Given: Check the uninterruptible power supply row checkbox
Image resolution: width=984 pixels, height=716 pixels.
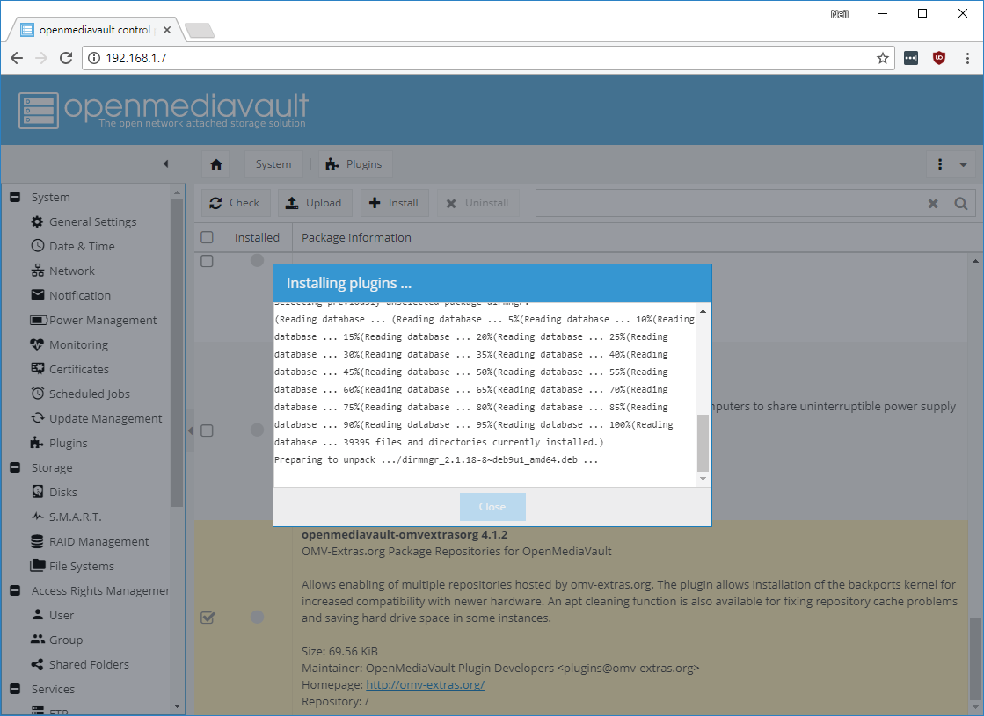Looking at the screenshot, I should click(207, 430).
